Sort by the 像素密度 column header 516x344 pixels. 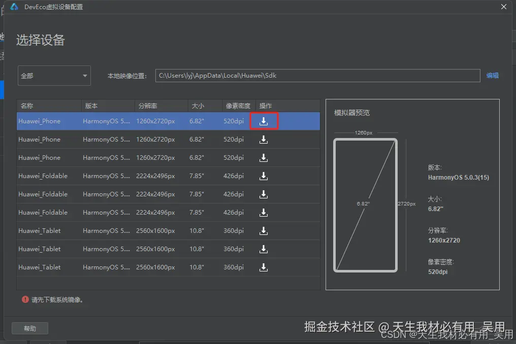[239, 106]
